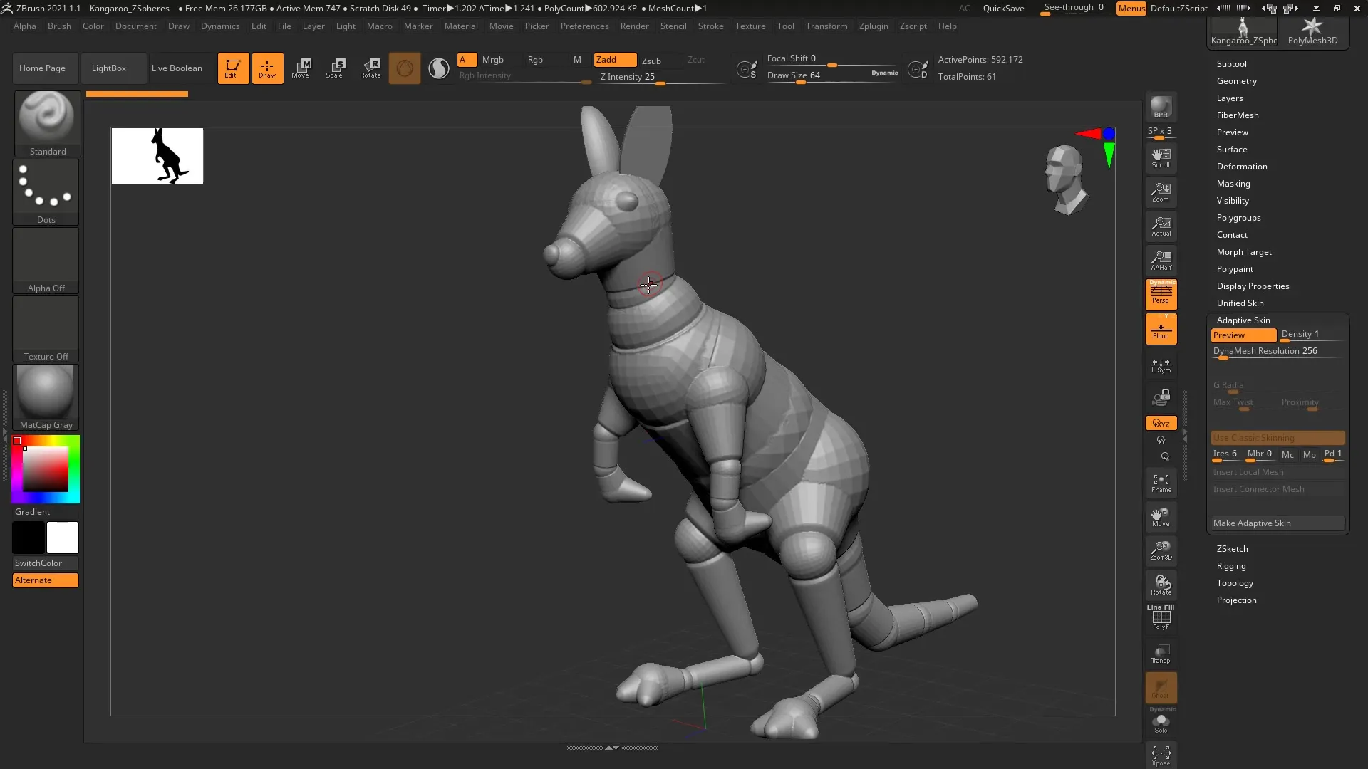Expand the Deformation section
This screenshot has height=769, width=1368.
pos(1242,167)
